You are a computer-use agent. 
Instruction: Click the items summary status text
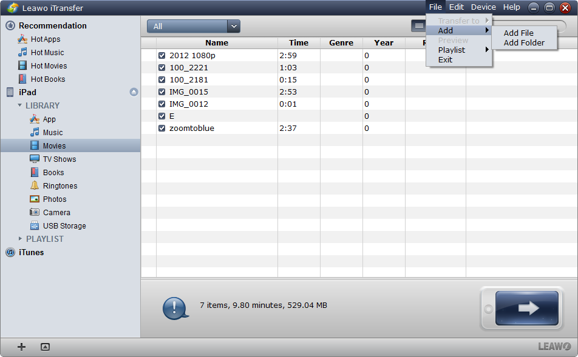point(263,305)
